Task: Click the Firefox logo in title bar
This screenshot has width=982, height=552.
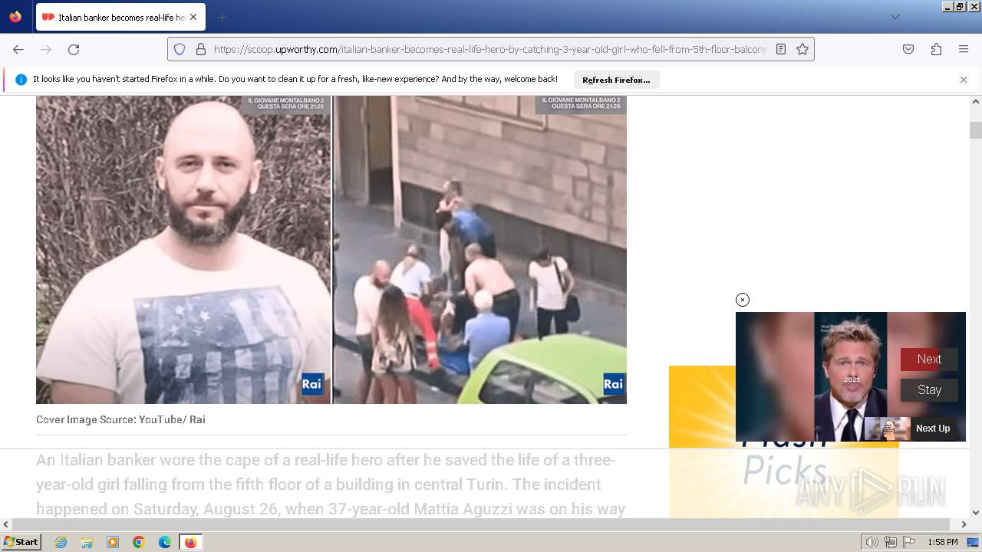Action: [x=15, y=17]
